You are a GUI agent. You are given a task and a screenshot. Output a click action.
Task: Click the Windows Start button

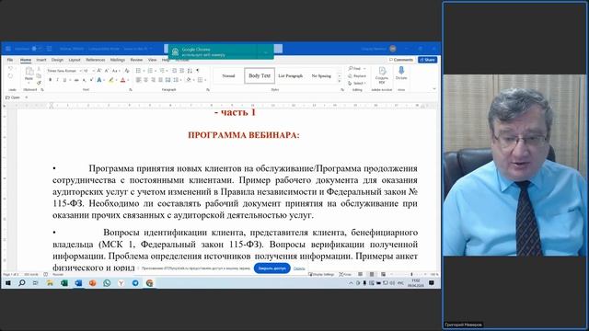pos(8,283)
